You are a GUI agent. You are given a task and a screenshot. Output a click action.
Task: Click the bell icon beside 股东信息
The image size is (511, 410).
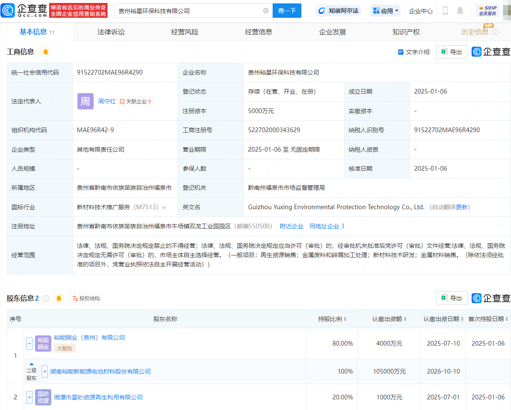coord(59,298)
